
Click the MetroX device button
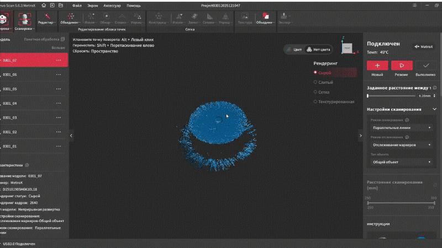424,47
